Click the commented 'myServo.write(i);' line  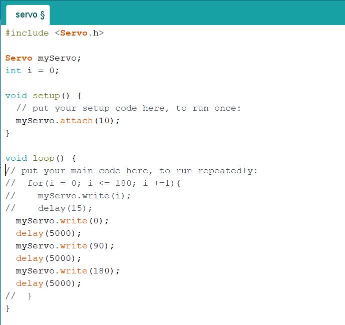tap(68, 196)
